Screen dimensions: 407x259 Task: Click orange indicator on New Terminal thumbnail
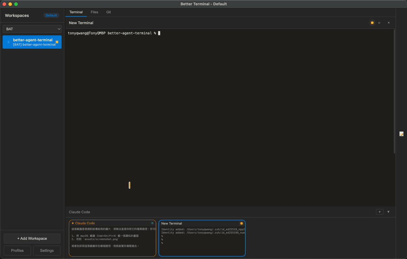click(241, 223)
